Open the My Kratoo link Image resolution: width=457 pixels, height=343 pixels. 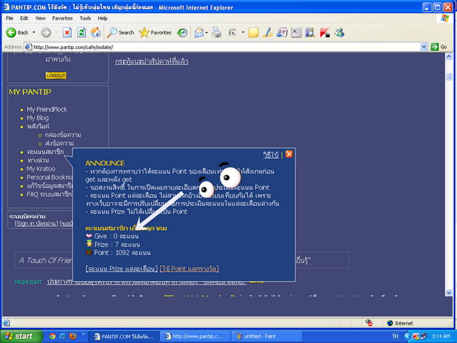click(x=41, y=169)
